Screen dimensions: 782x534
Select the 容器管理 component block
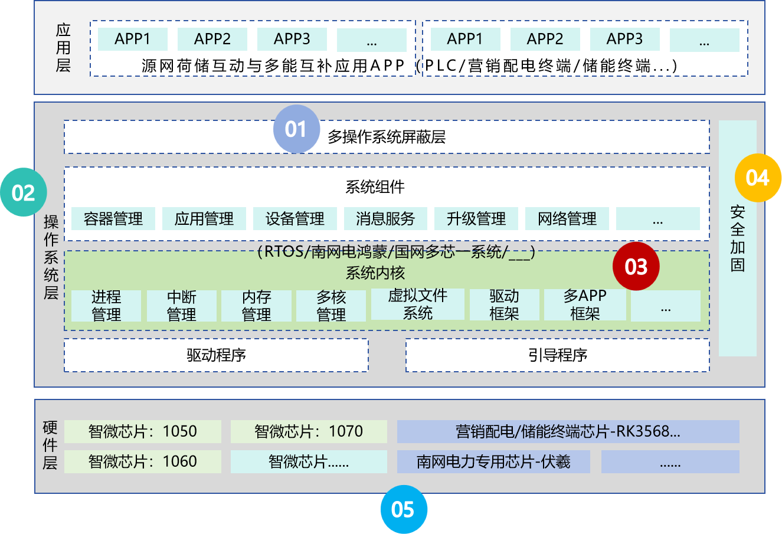click(114, 218)
